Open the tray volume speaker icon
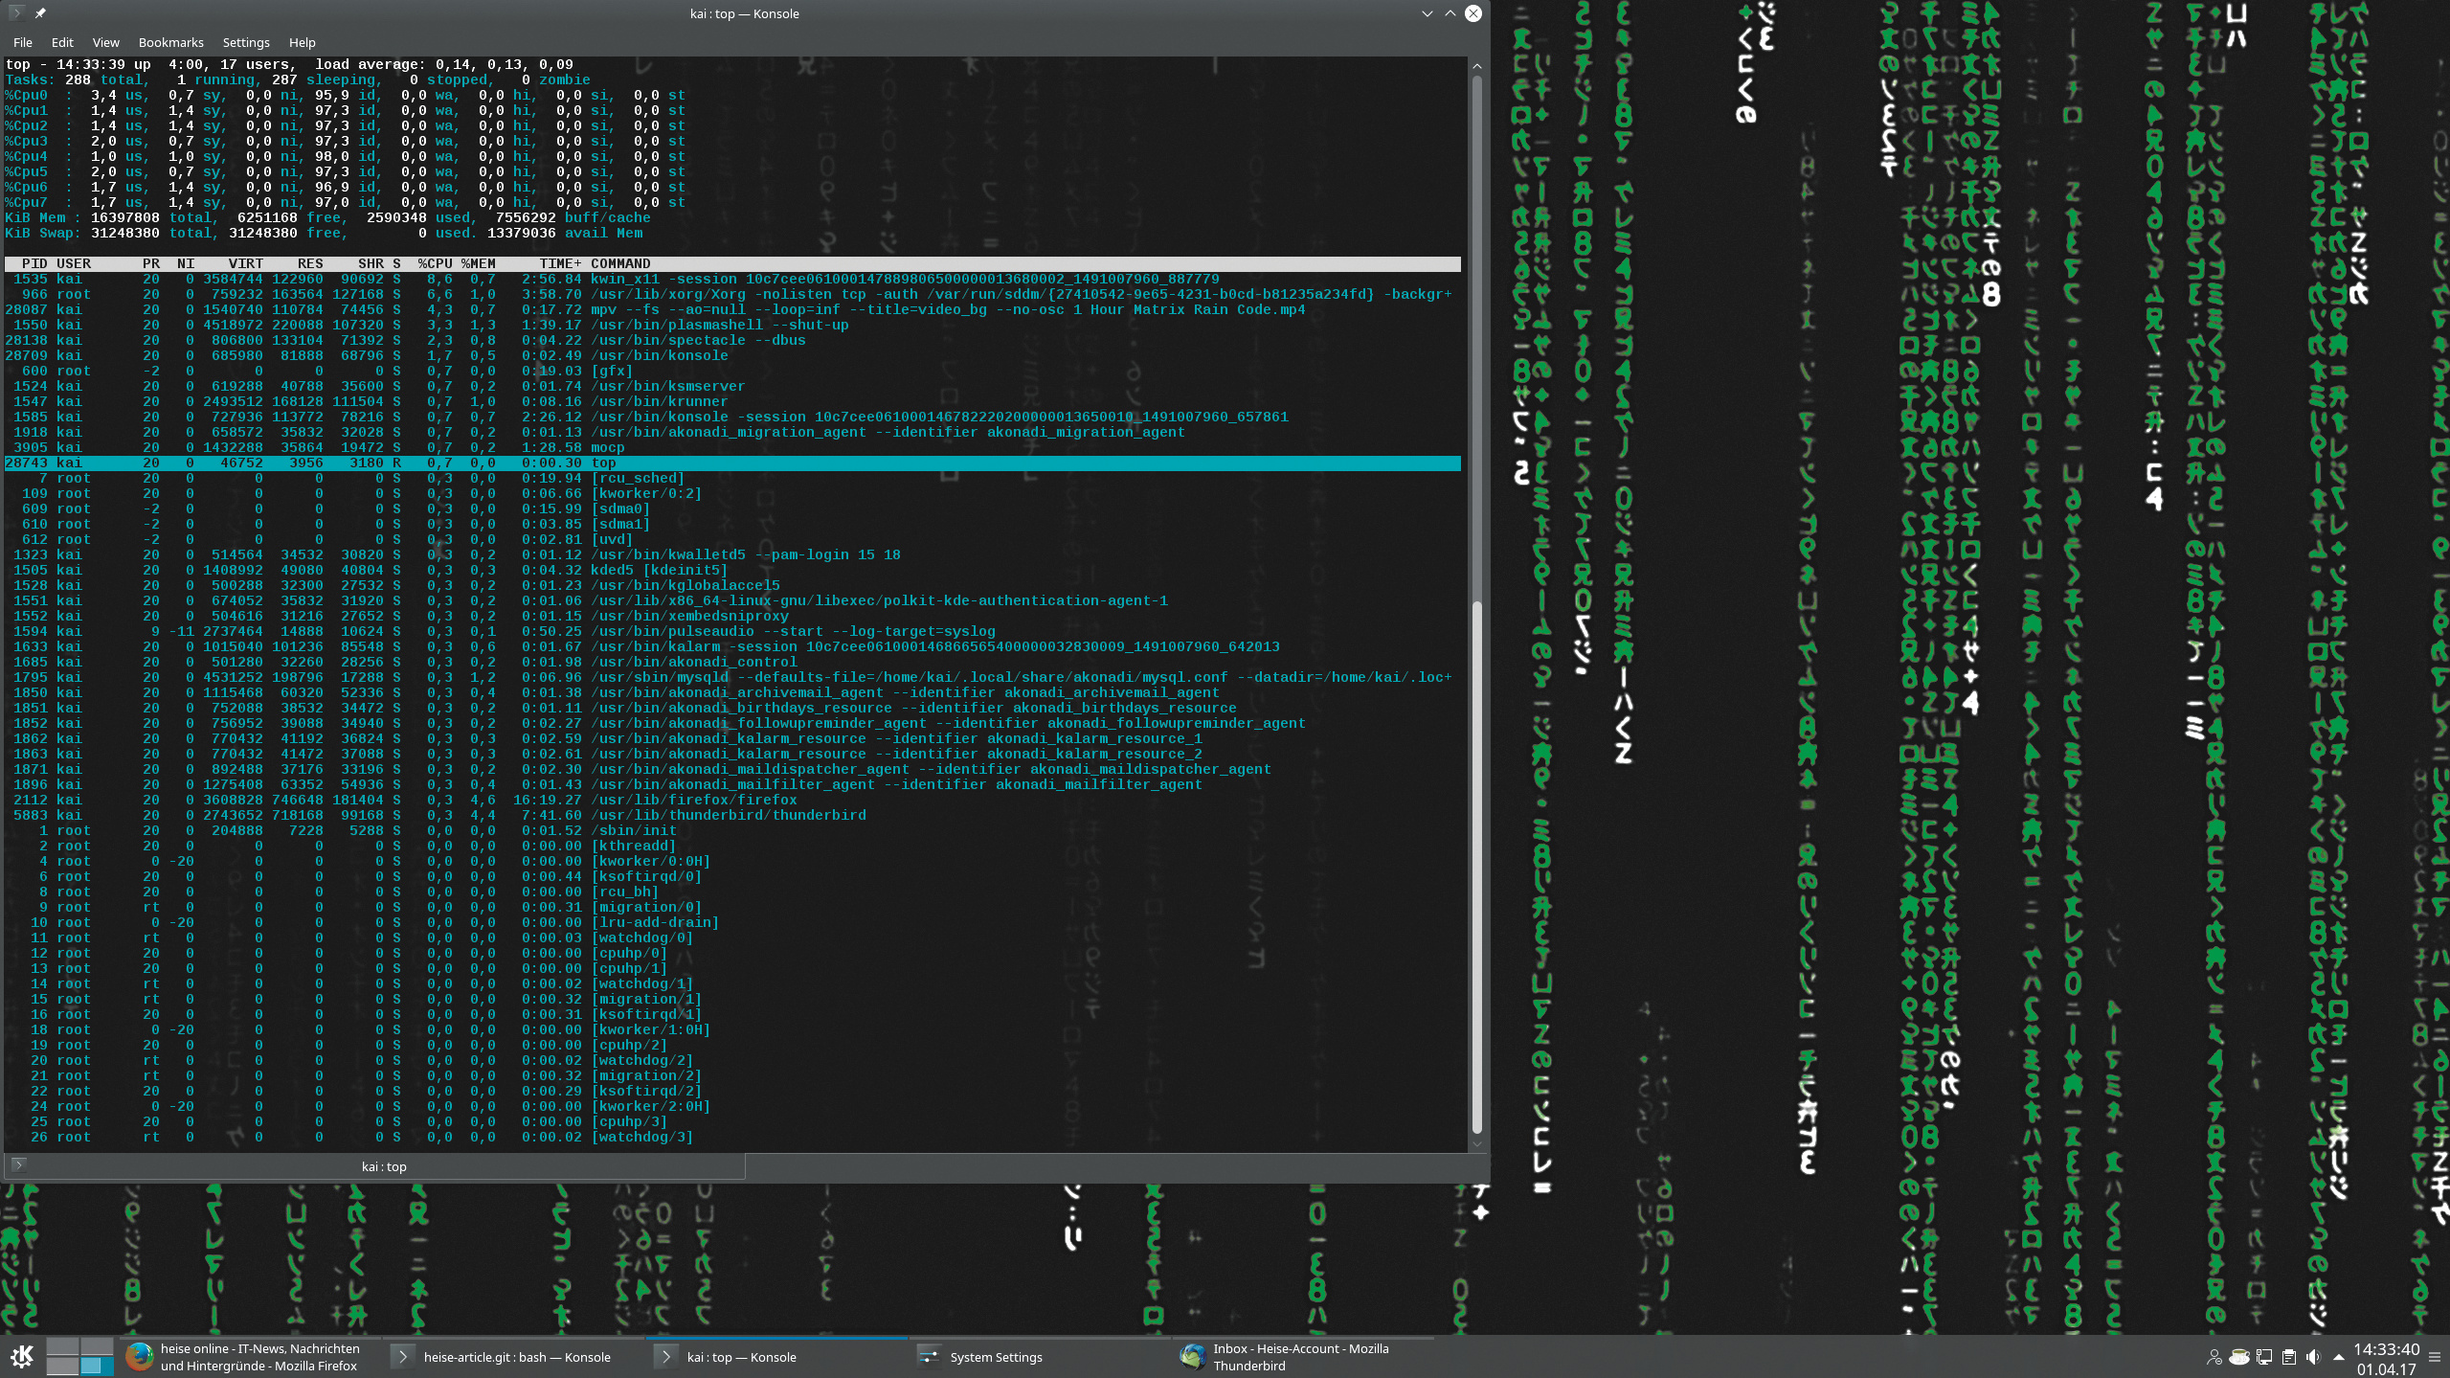 coord(2313,1357)
